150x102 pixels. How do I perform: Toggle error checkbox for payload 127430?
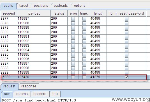point(73,77)
